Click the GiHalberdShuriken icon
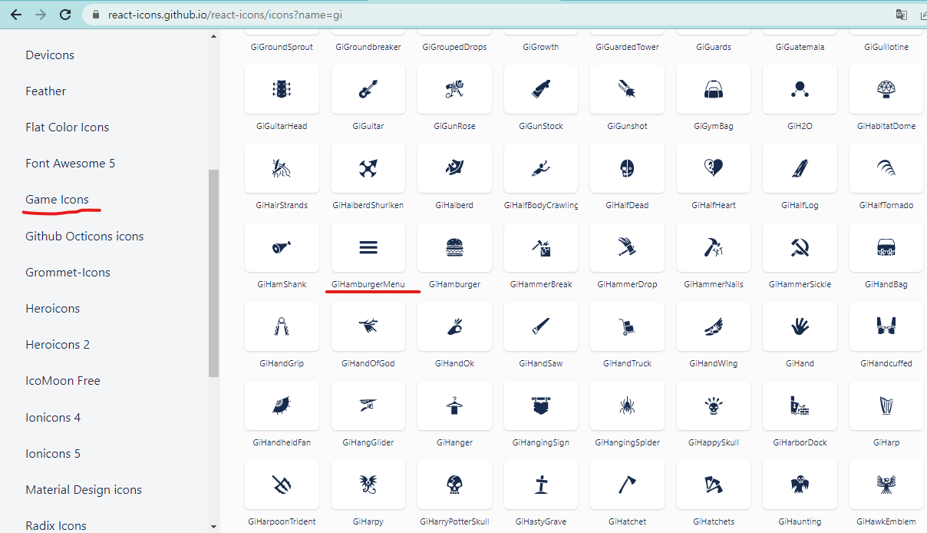The width and height of the screenshot is (927, 533). [368, 168]
